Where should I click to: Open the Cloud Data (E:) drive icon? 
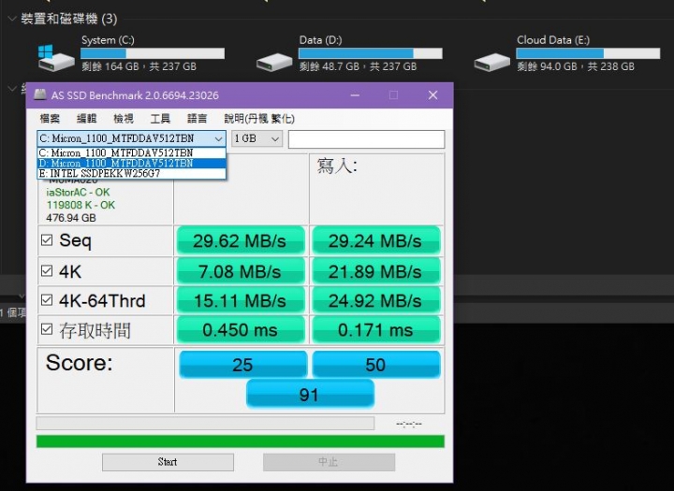click(x=491, y=63)
